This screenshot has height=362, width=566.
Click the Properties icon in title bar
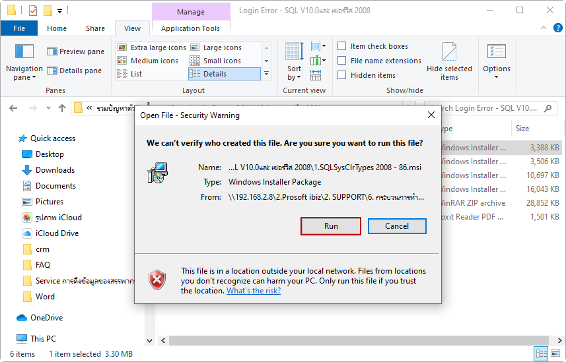coord(33,11)
